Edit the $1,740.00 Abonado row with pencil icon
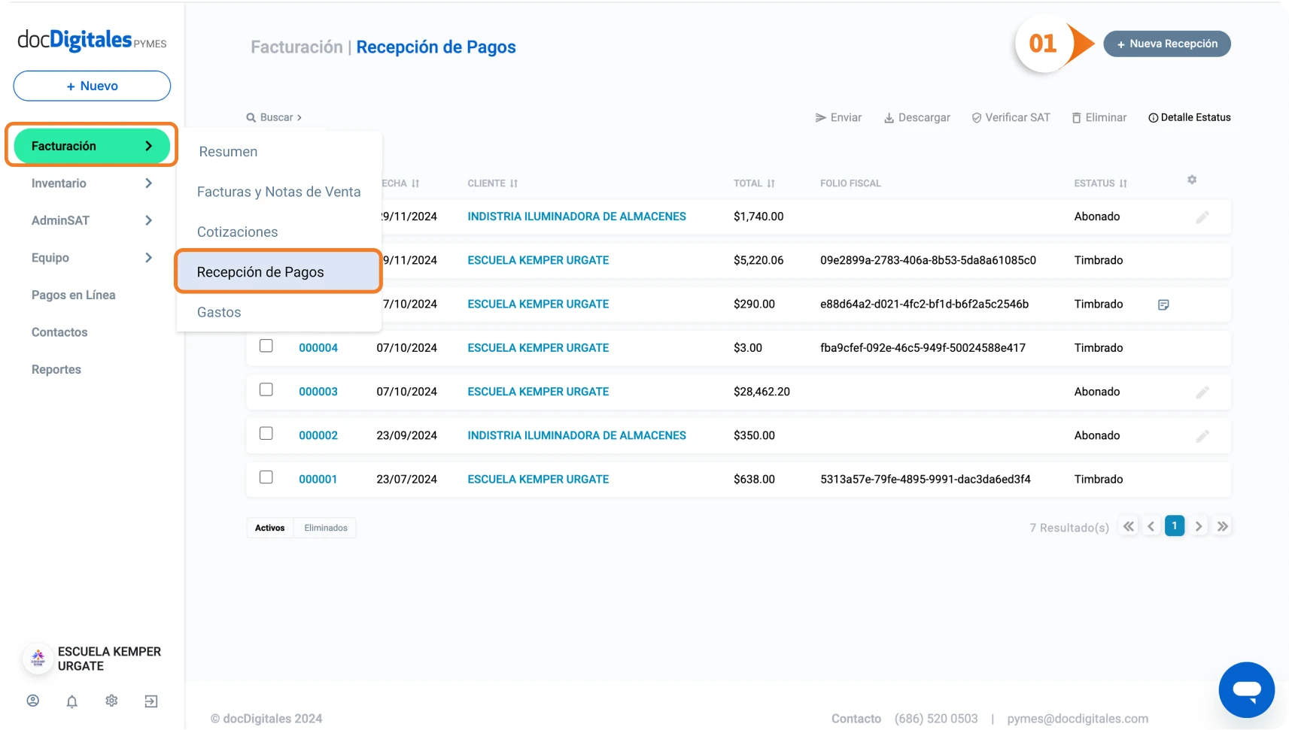The height and width of the screenshot is (730, 1289). (x=1202, y=217)
